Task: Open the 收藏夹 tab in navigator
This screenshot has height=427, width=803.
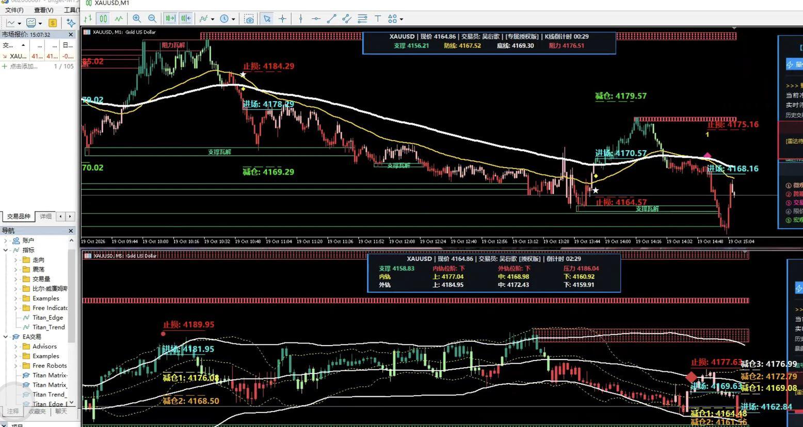Action: [37, 411]
